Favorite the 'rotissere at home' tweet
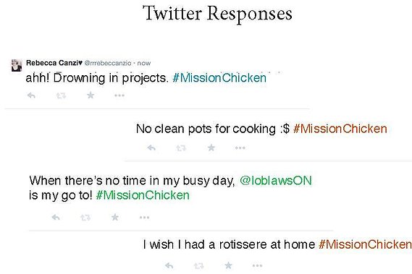This screenshot has height=274, width=412. (229, 265)
